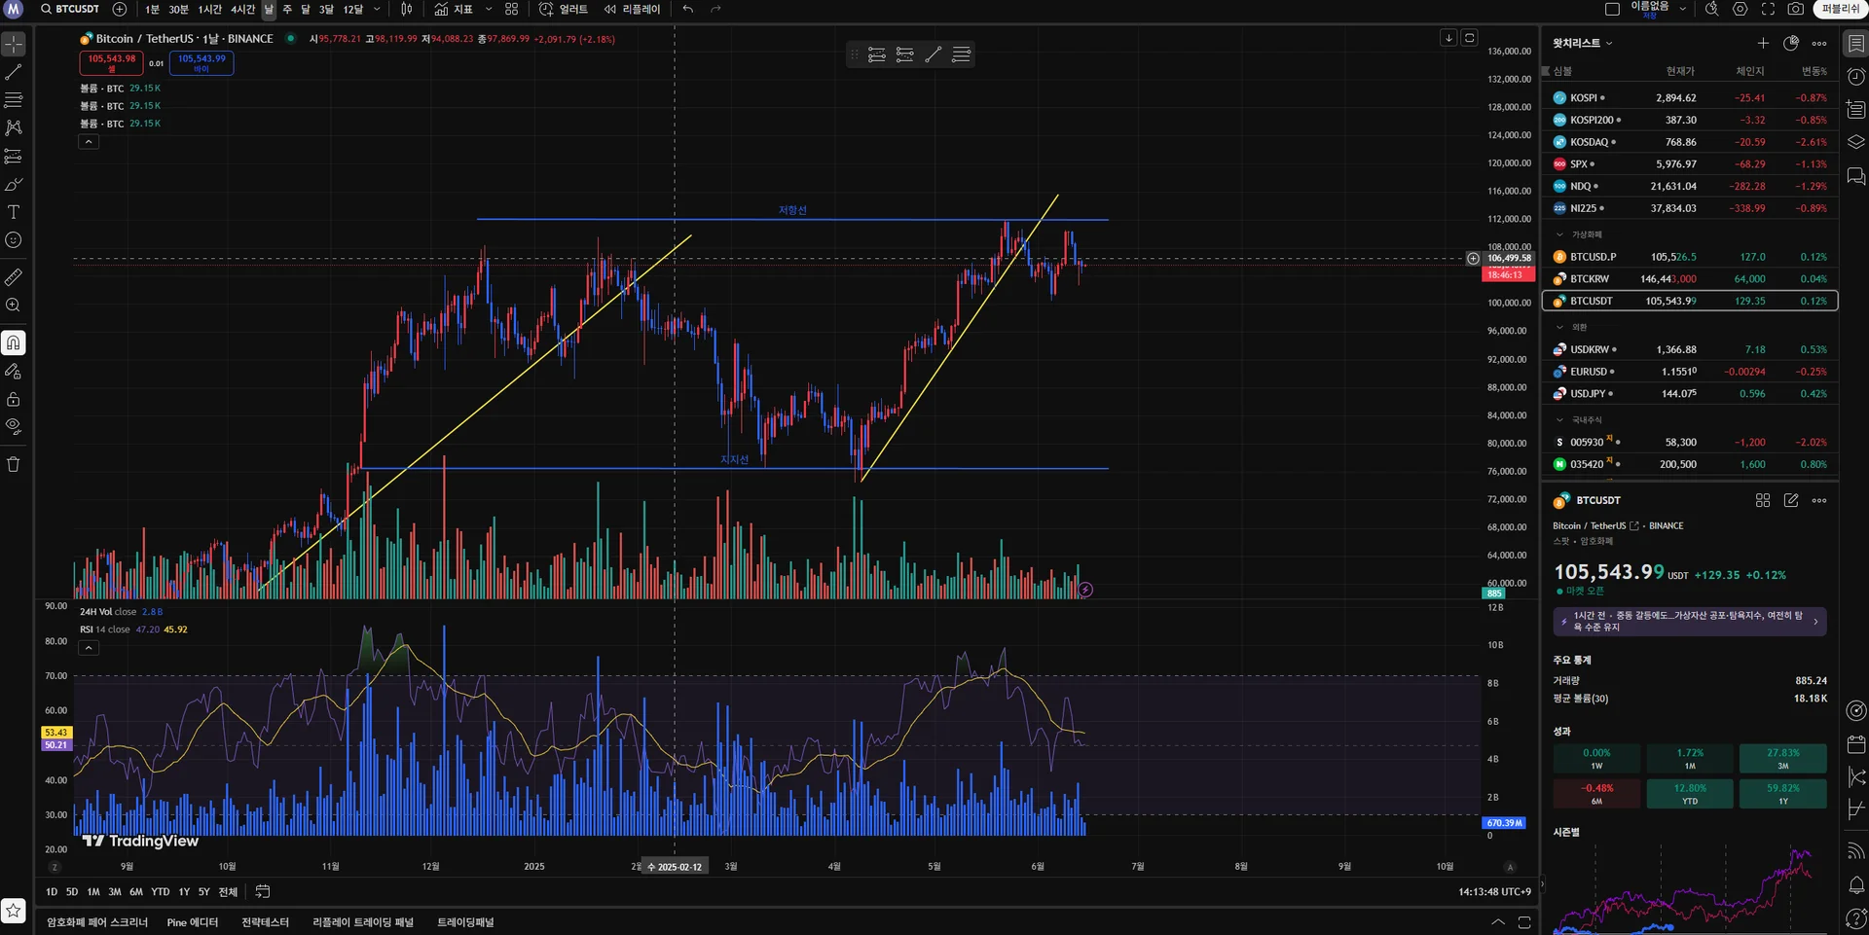Click the trash remove drawings icon
Viewport: 1869px width, 935px height.
14,464
